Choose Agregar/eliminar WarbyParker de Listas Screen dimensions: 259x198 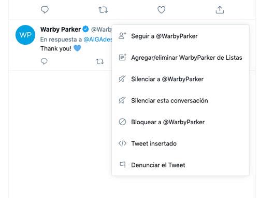click(x=180, y=58)
